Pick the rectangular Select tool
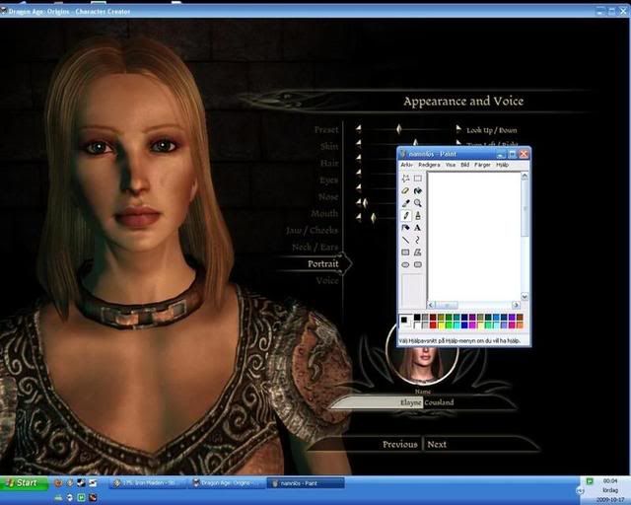This screenshot has height=505, width=631. tap(418, 179)
